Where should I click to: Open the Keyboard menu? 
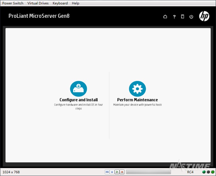(60, 3)
